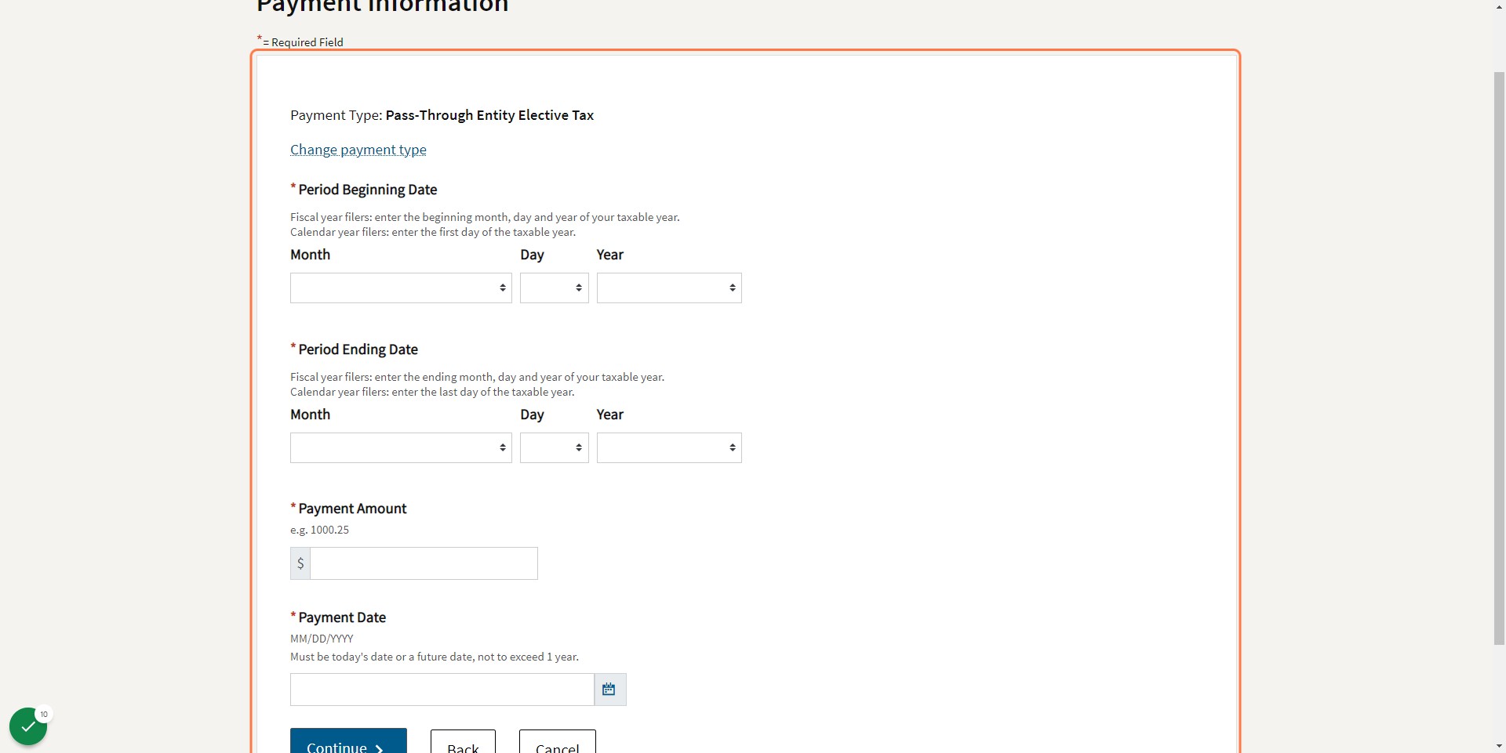
Task: Click the 'e.g. 1000.25' hint text
Action: pyautogui.click(x=319, y=530)
